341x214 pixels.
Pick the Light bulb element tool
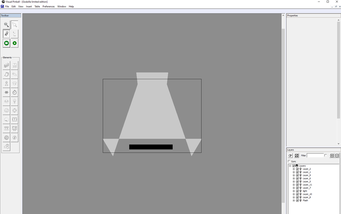15,101
